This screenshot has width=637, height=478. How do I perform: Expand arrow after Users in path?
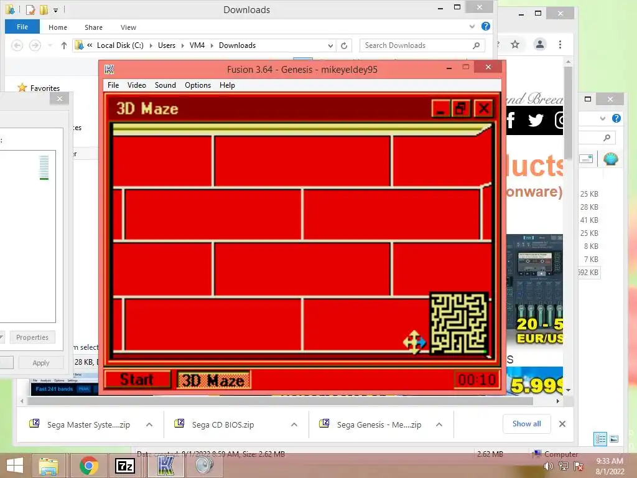[x=182, y=45]
